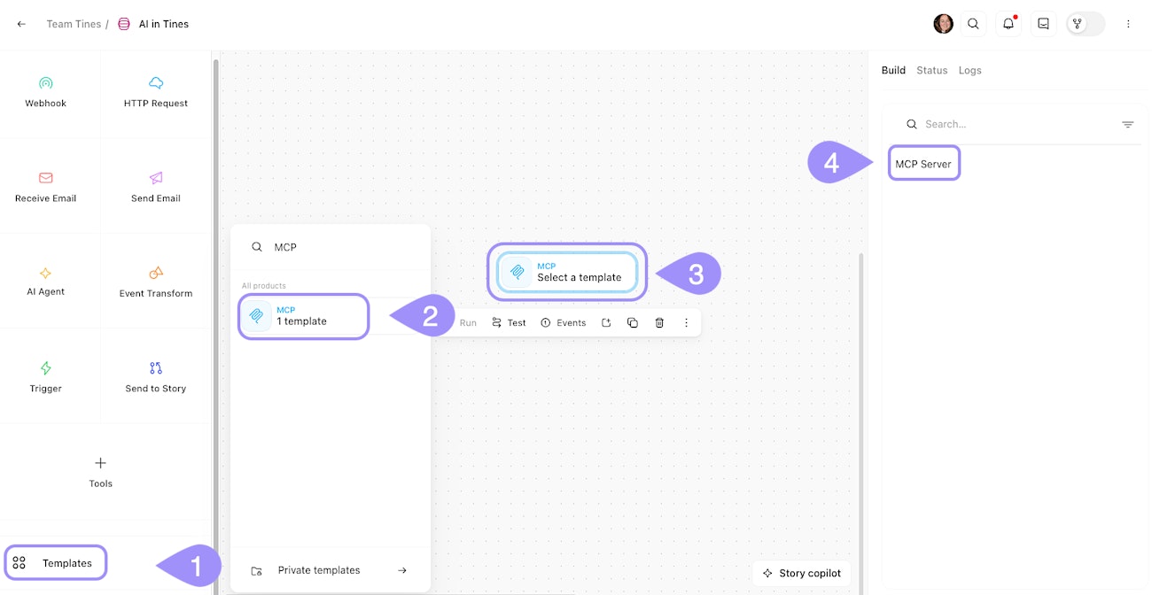Viewport: 1152px width, 595px height.
Task: Choose the Event Transform action
Action: (x=156, y=281)
